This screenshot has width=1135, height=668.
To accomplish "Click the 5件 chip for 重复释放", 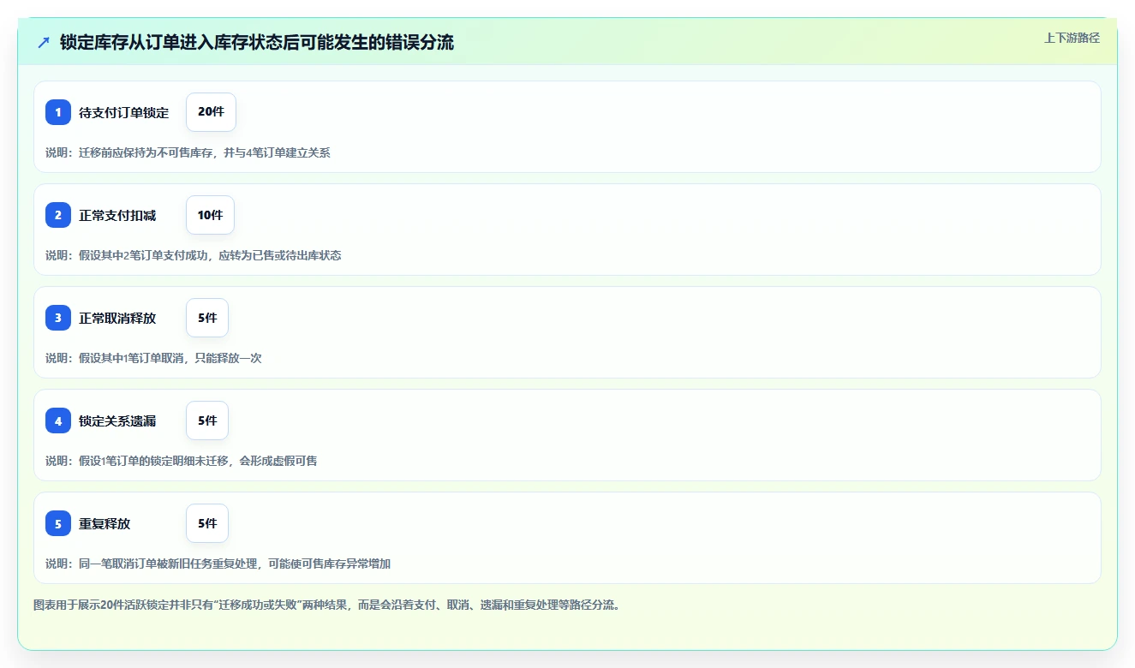I will pyautogui.click(x=207, y=523).
